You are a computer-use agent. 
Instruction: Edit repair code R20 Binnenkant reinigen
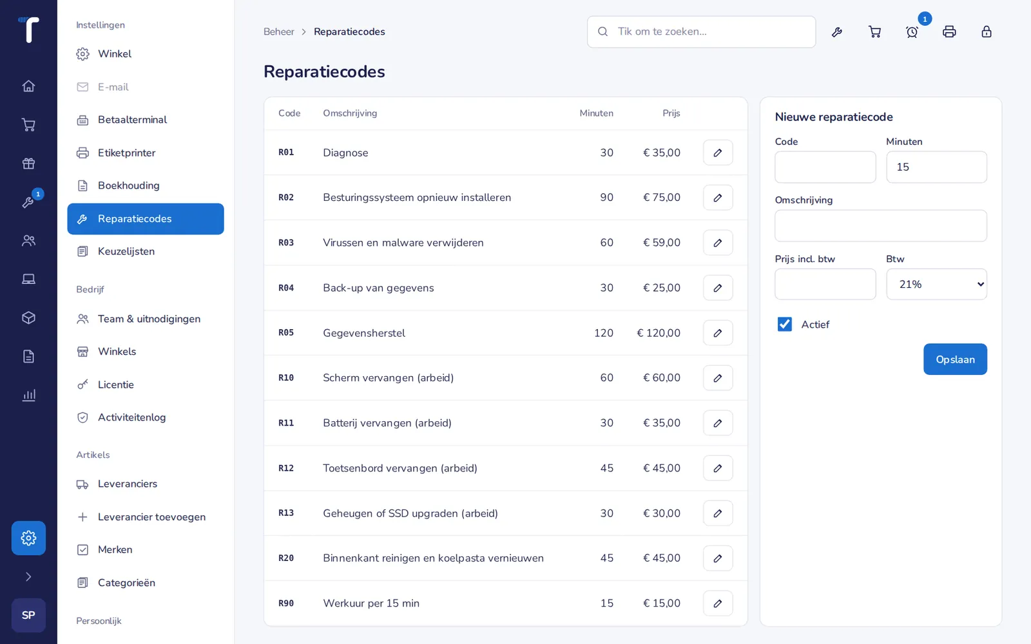coord(718,558)
